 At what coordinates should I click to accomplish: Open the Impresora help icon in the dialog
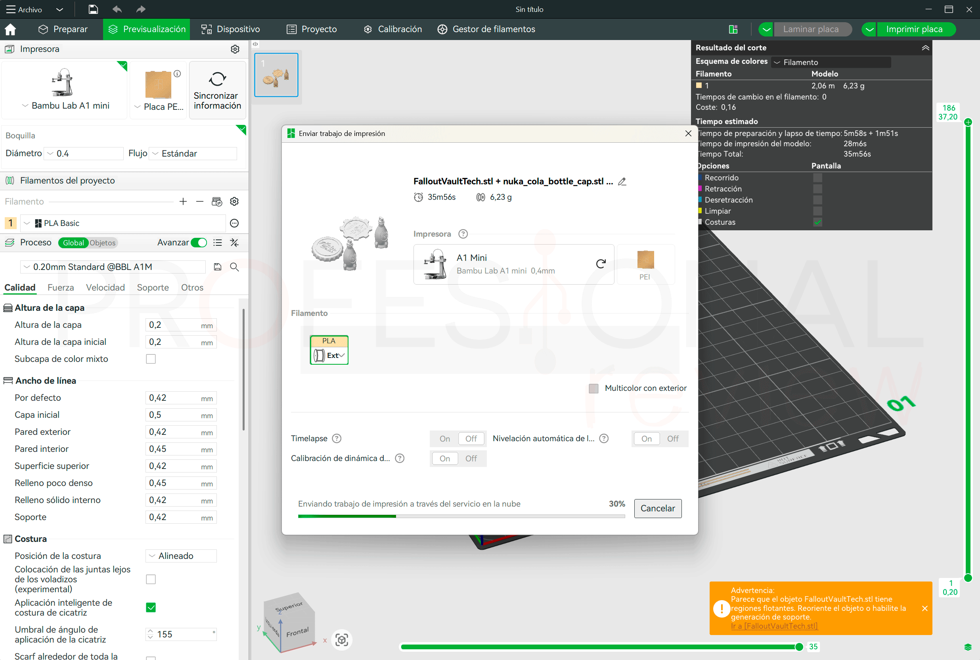click(463, 234)
